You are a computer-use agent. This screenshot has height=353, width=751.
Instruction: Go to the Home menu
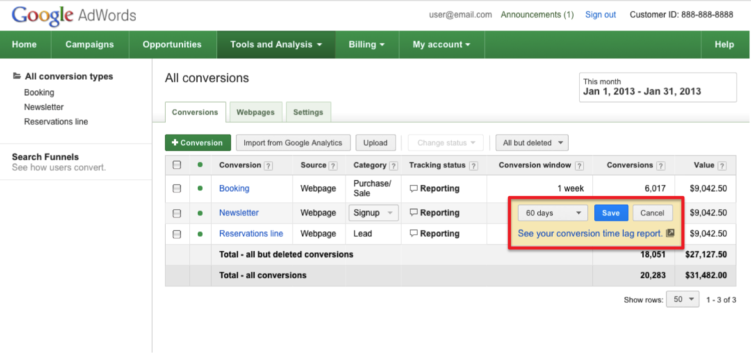point(24,44)
